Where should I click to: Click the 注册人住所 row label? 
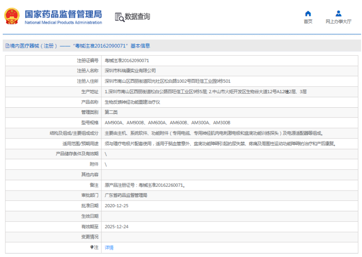point(87,81)
